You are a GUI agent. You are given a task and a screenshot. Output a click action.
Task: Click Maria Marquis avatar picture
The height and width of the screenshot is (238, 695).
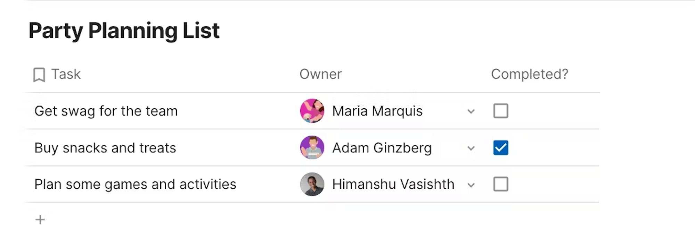(312, 111)
